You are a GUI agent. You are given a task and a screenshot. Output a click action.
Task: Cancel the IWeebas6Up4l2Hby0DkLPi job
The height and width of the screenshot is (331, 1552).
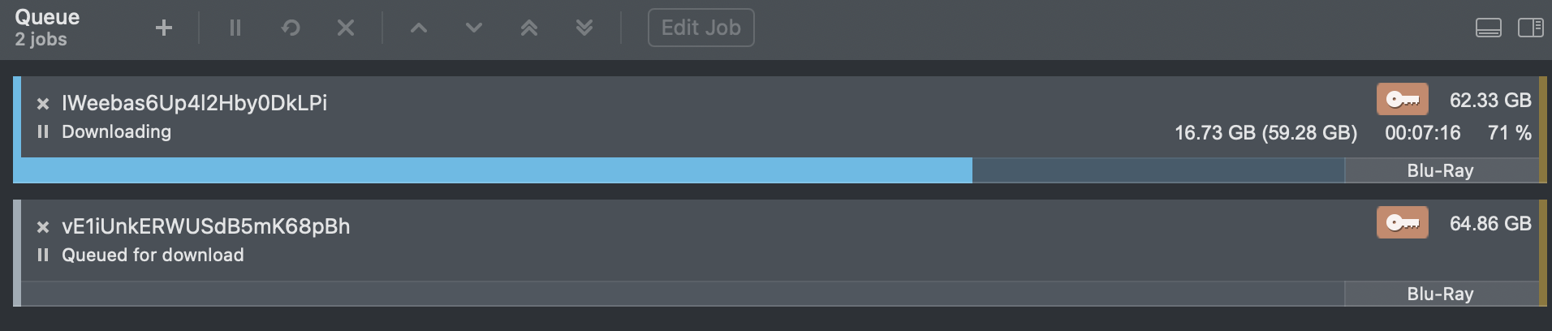point(43,104)
